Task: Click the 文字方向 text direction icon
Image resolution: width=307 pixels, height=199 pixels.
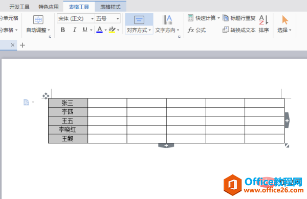Action: pos(167,20)
